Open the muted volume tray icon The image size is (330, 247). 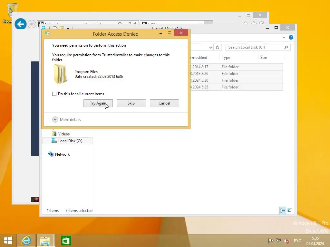click(x=286, y=241)
